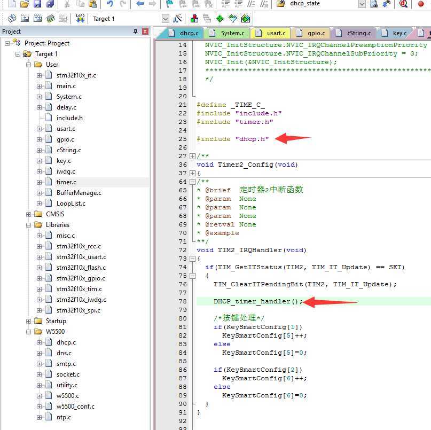Expand the Startup folder
Screen dimensions: 431x430
click(29, 321)
